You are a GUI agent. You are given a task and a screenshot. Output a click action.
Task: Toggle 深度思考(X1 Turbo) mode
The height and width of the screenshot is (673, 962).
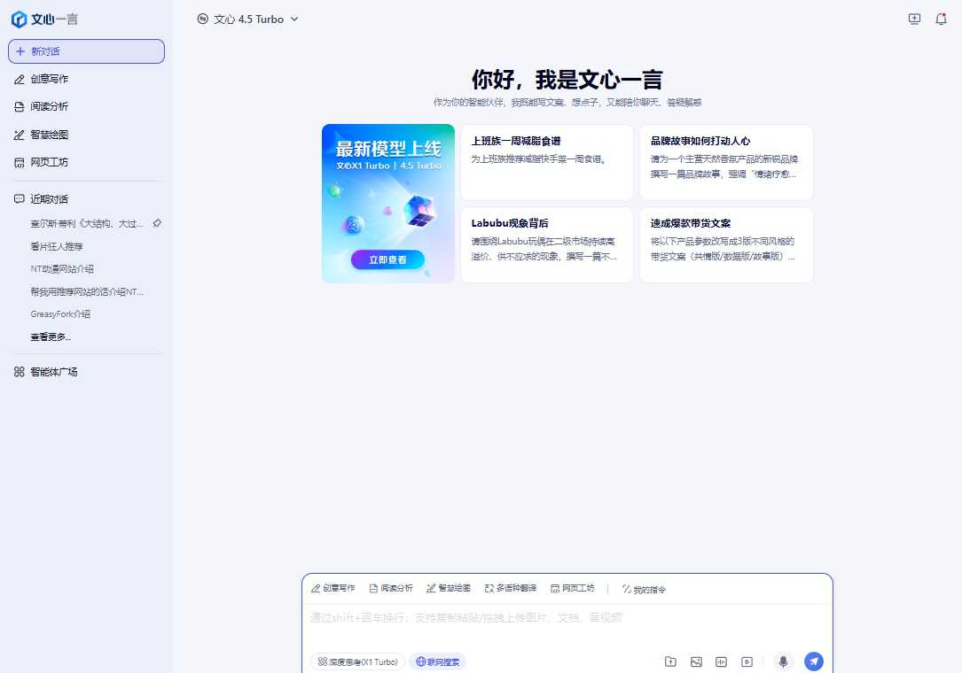pyautogui.click(x=357, y=661)
